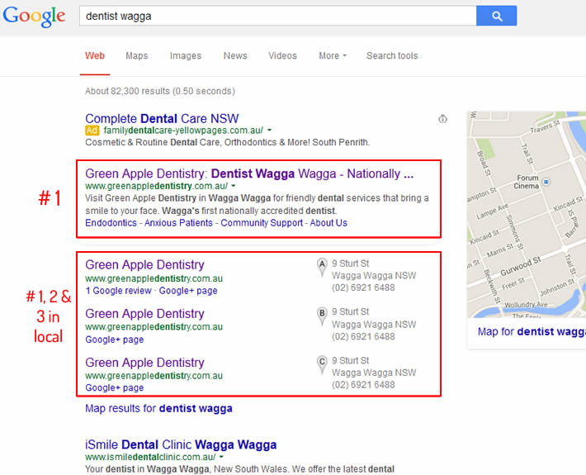Click the map thumbnail of Wagga streets
586x475 pixels.
click(x=527, y=214)
